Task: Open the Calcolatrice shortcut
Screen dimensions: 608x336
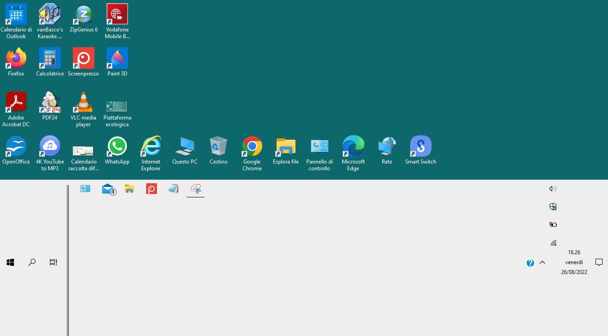Action: point(50,62)
